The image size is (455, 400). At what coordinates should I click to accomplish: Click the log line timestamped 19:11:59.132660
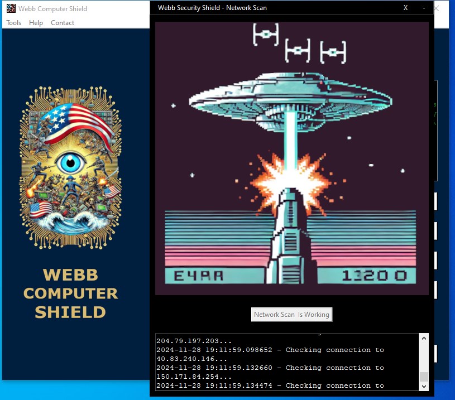pos(270,368)
